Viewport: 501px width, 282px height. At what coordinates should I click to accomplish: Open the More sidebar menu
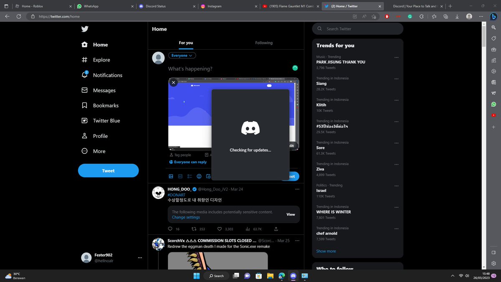(94, 151)
